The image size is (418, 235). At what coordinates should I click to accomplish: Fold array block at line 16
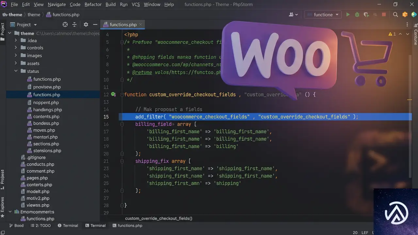pos(122,124)
